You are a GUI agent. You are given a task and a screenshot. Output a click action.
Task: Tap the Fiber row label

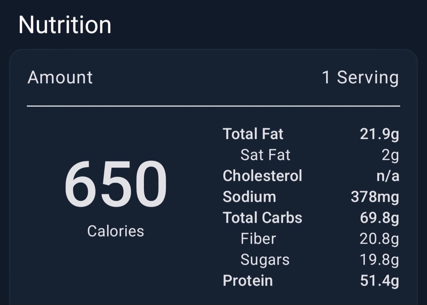coord(258,239)
